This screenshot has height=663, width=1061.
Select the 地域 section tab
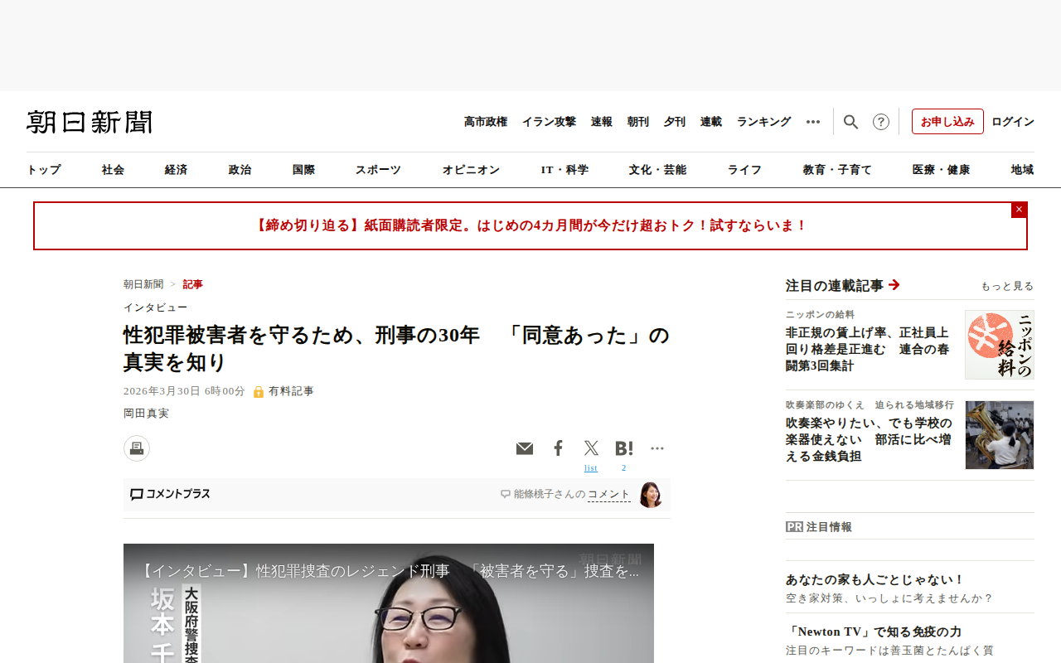[1023, 170]
